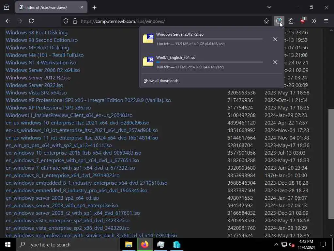Download en_windows_vista_enterprise_sp2_x86_dvd_342329.iso

(68, 228)
